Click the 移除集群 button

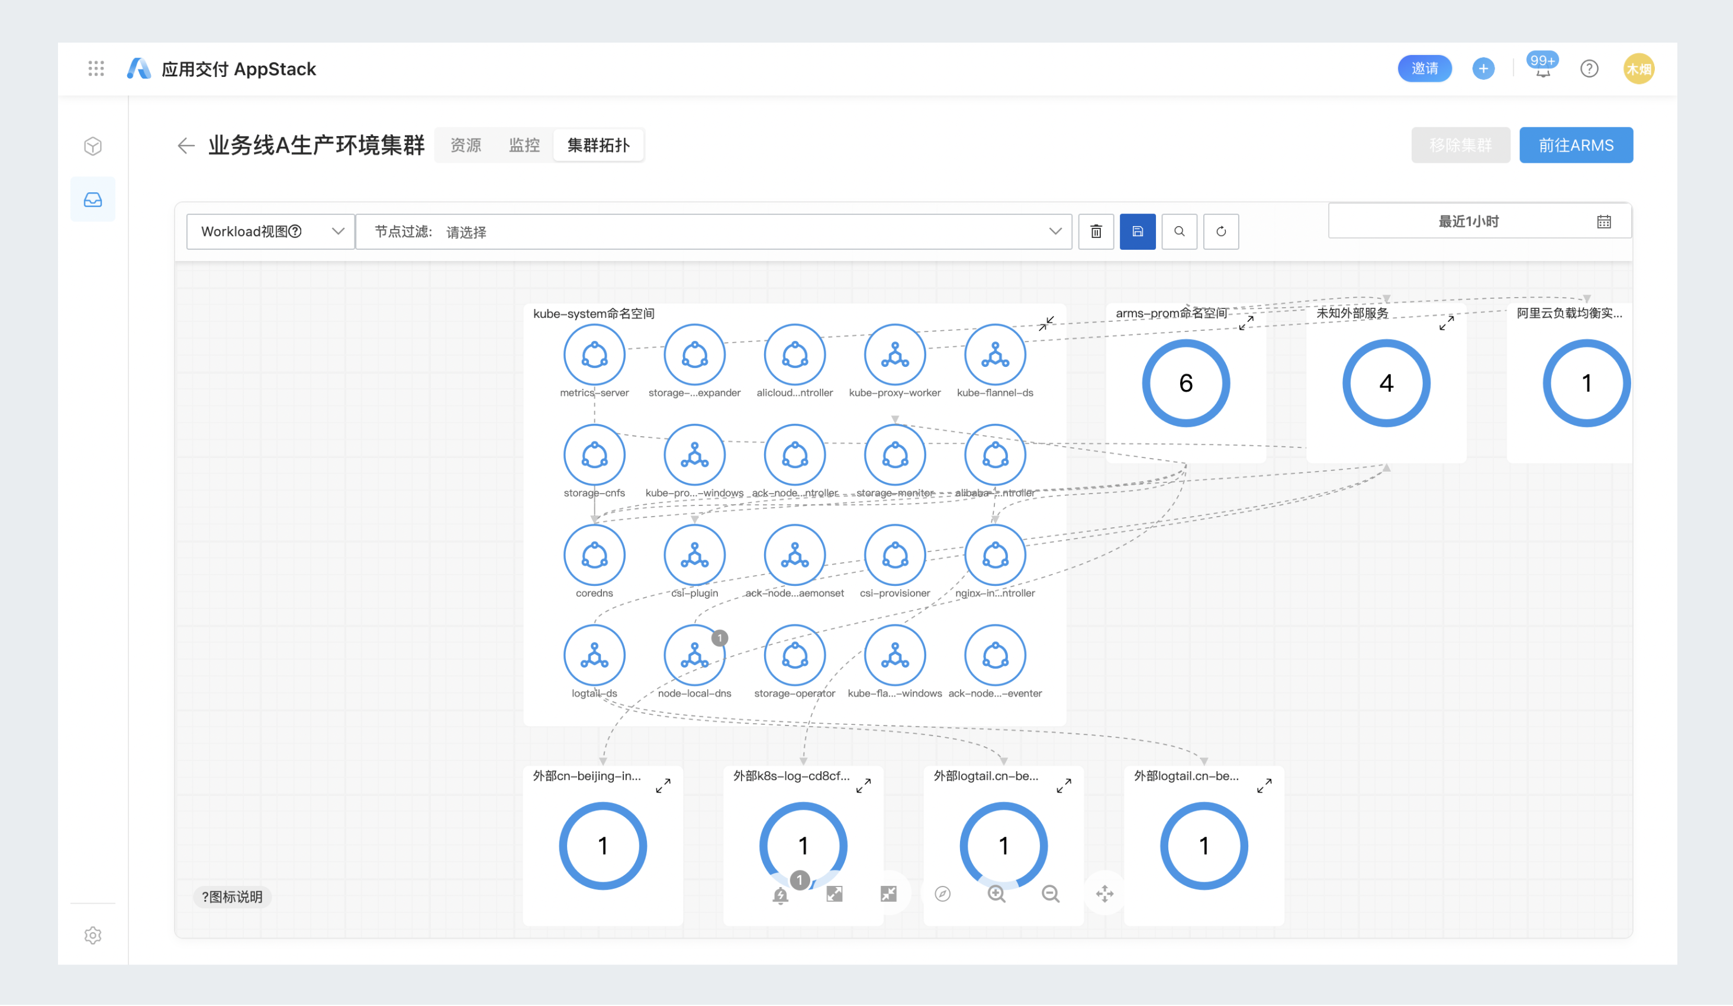pyautogui.click(x=1461, y=146)
